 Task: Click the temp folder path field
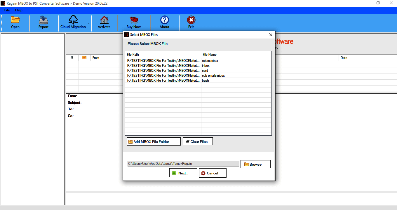tap(183, 164)
